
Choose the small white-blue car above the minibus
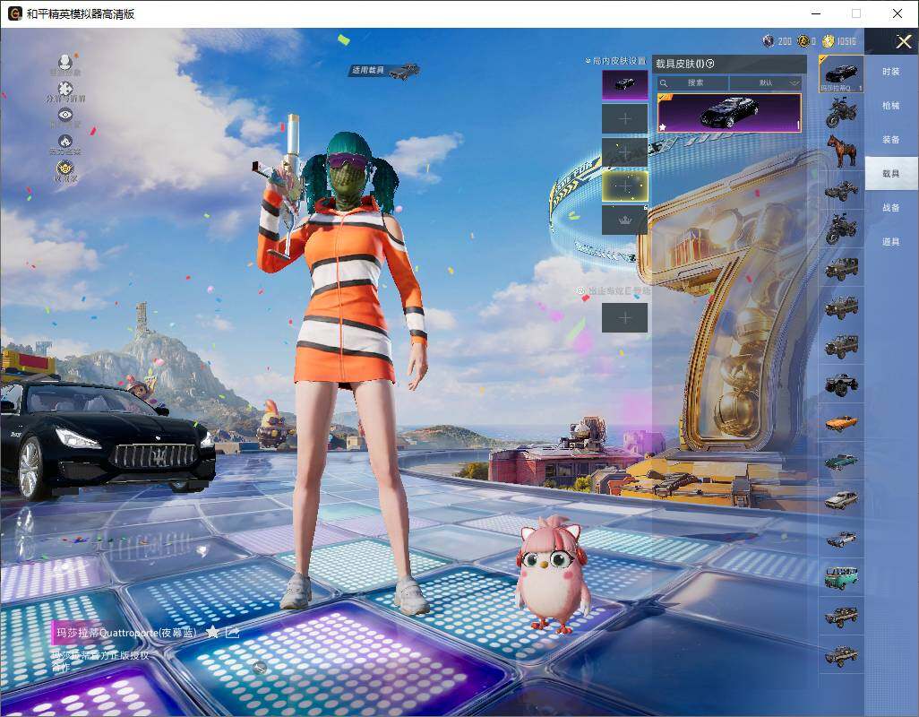pyautogui.click(x=842, y=539)
